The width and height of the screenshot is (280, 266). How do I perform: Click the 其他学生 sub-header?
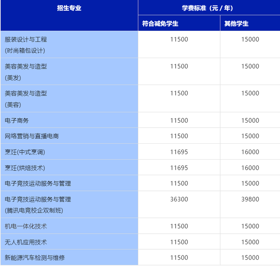236,24
